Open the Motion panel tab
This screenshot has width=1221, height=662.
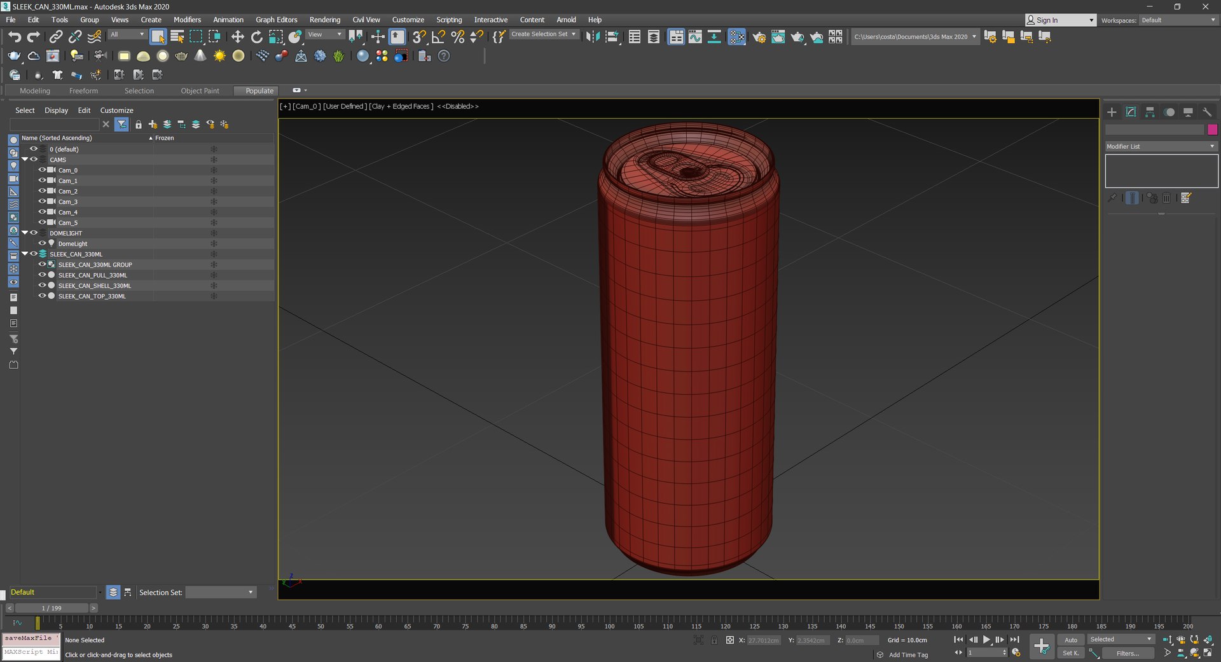(x=1169, y=112)
